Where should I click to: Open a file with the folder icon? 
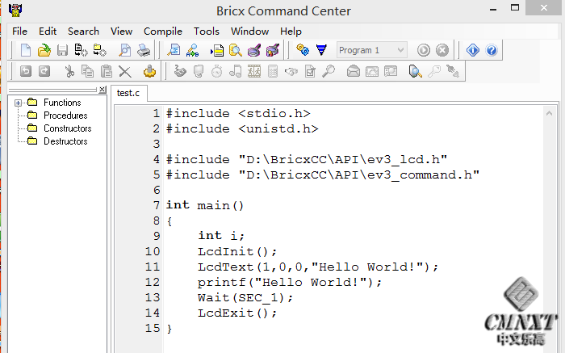click(x=44, y=50)
